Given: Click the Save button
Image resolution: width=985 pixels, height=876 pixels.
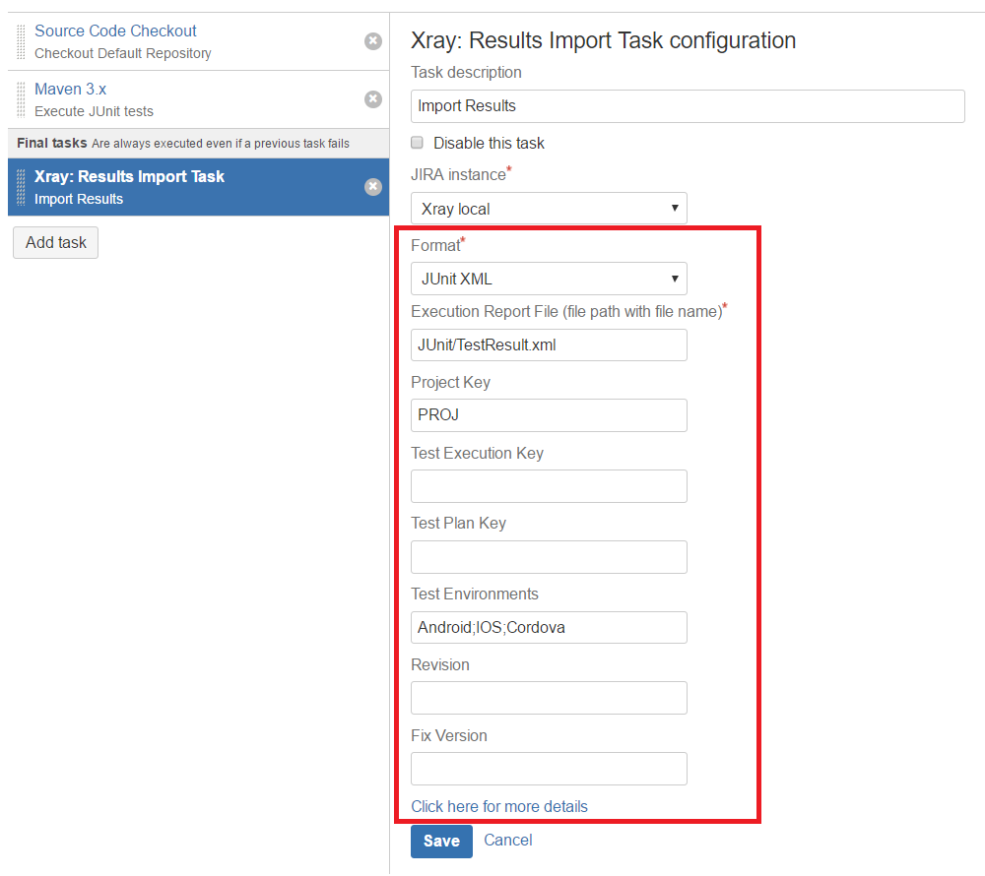Looking at the screenshot, I should point(441,841).
